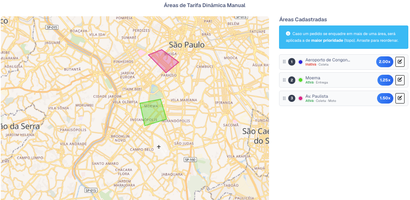Image resolution: width=410 pixels, height=200 pixels.
Task: Click the São Paulo label on map
Action: tap(187, 45)
